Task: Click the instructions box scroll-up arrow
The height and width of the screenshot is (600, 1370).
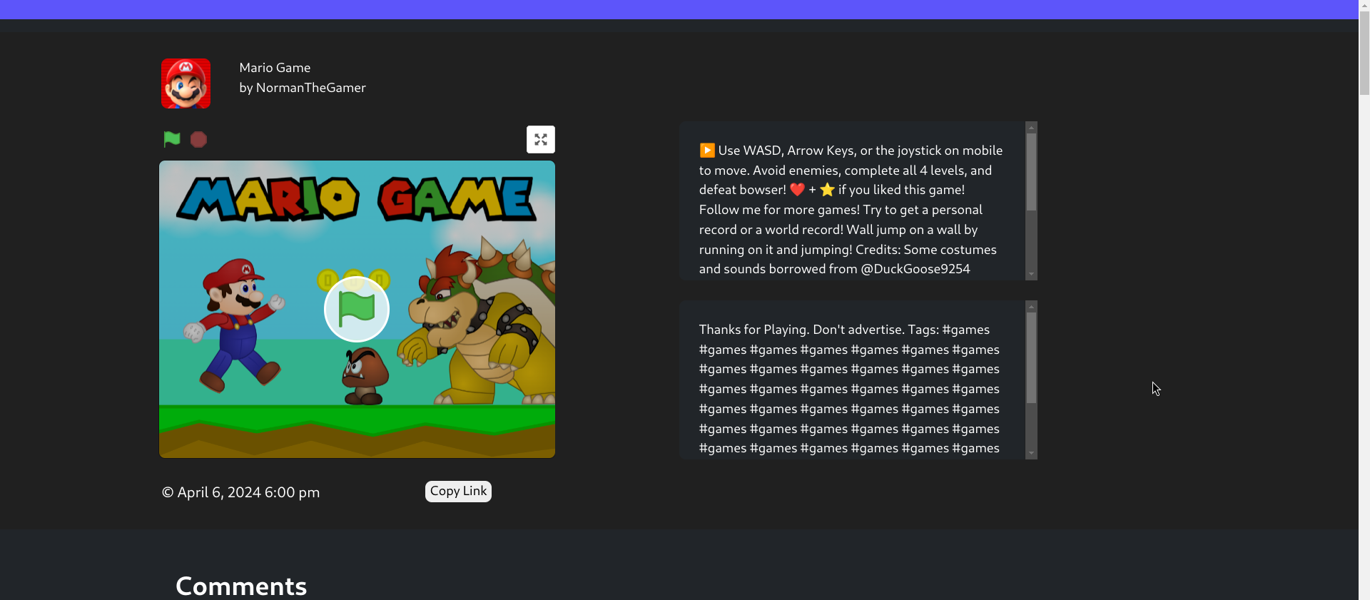Action: pyautogui.click(x=1031, y=127)
